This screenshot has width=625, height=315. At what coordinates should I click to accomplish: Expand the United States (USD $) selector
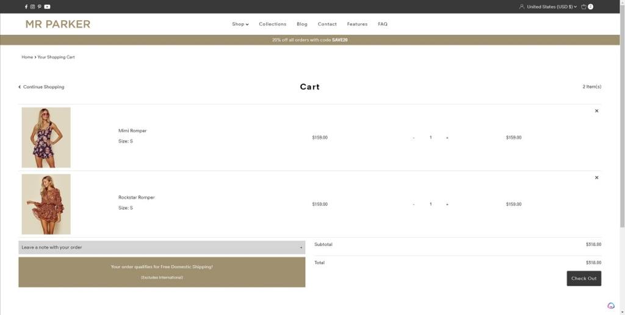click(x=551, y=7)
